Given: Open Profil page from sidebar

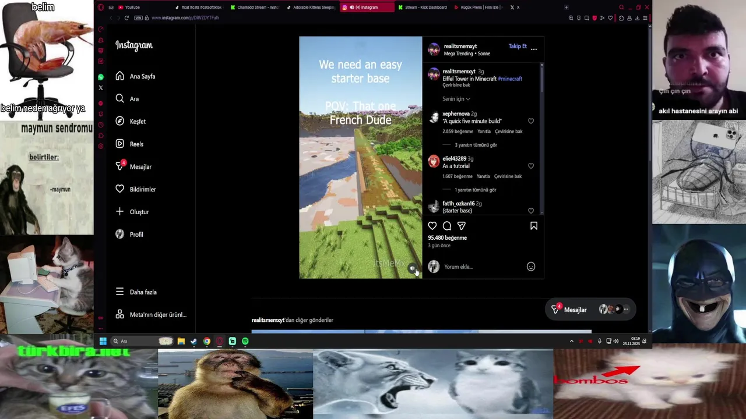Looking at the screenshot, I should click(129, 235).
